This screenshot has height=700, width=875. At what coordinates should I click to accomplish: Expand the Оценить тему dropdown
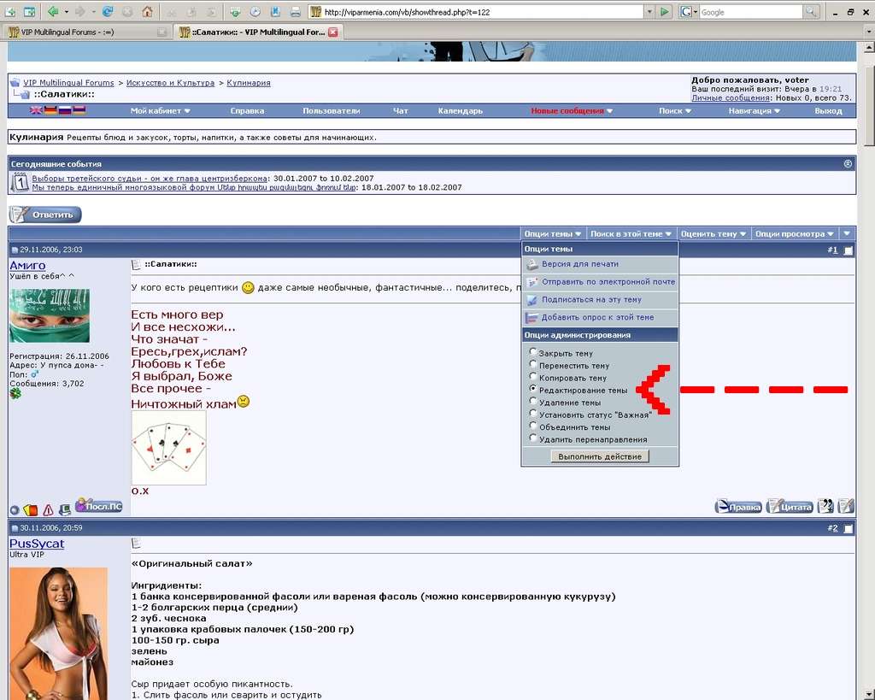point(714,233)
